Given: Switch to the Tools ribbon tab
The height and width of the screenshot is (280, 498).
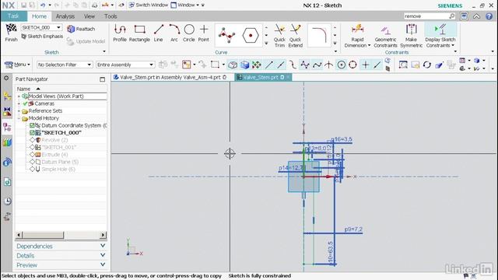Looking at the screenshot, I should point(110,16).
